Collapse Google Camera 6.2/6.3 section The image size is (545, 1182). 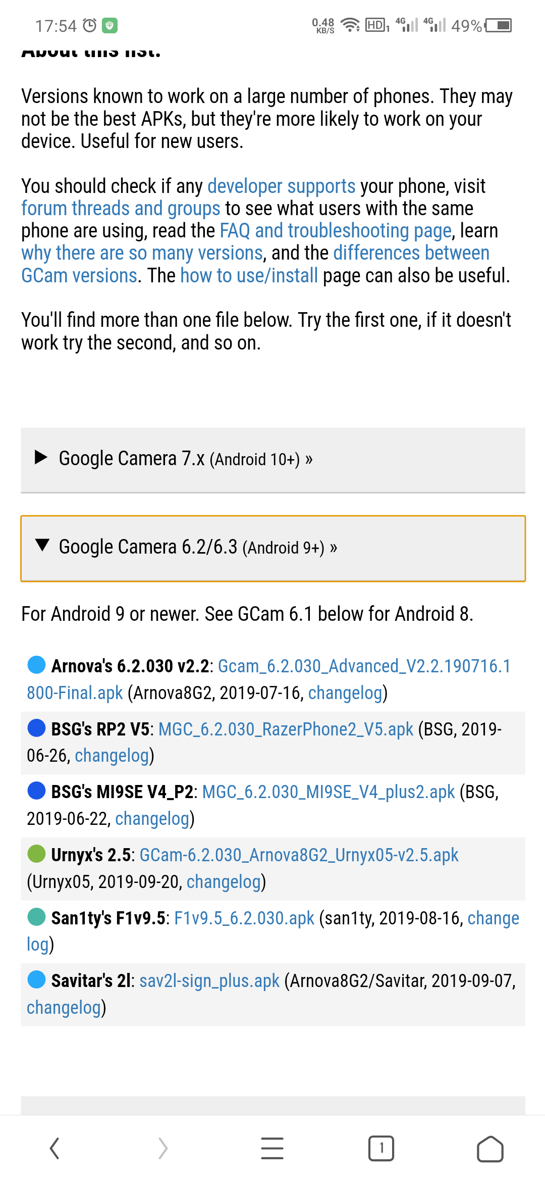coord(273,549)
